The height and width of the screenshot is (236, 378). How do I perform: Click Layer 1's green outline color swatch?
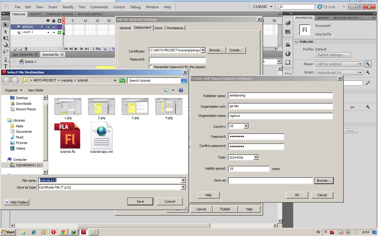click(x=59, y=32)
